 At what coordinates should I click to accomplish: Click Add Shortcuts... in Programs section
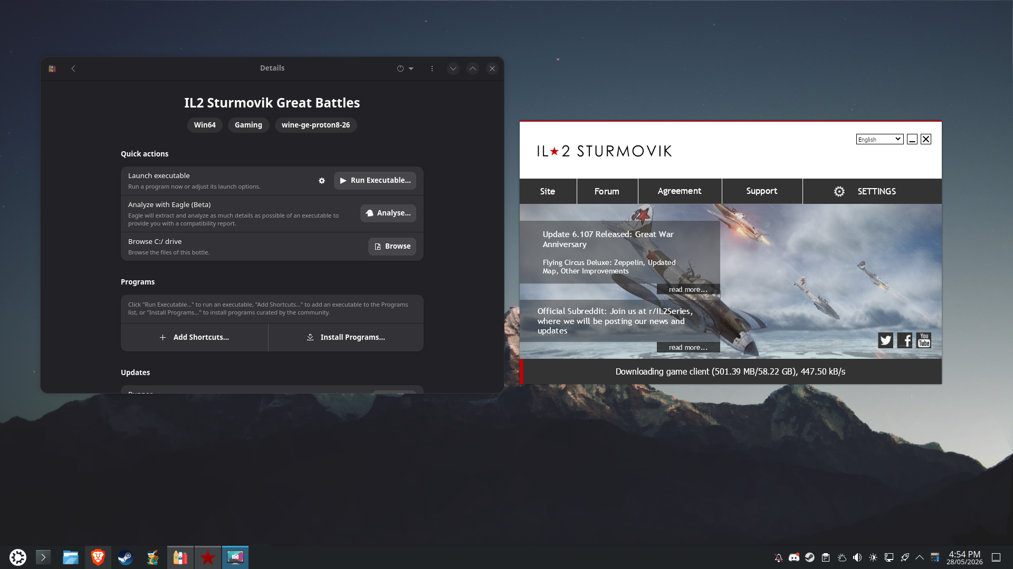194,337
